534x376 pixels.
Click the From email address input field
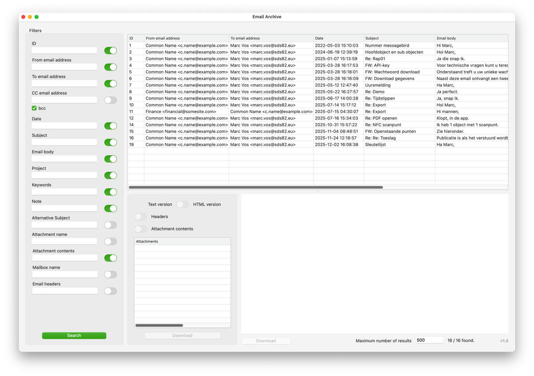(65, 67)
